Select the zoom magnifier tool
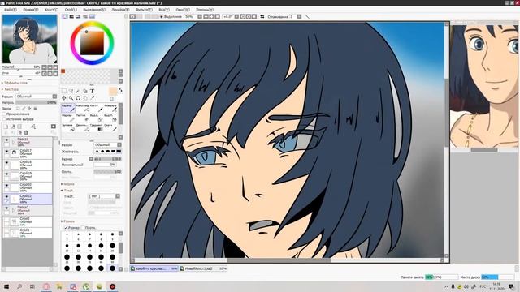 click(71, 98)
